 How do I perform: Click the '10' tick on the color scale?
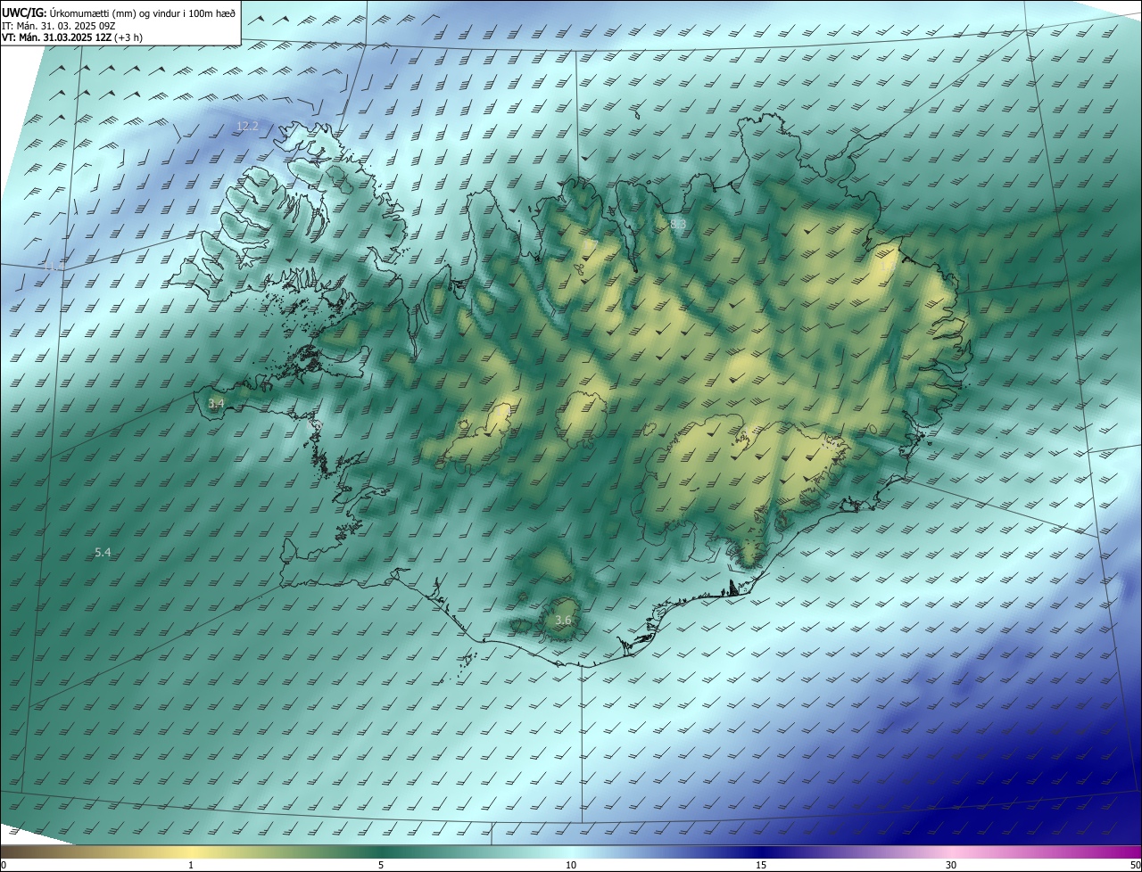(571, 865)
